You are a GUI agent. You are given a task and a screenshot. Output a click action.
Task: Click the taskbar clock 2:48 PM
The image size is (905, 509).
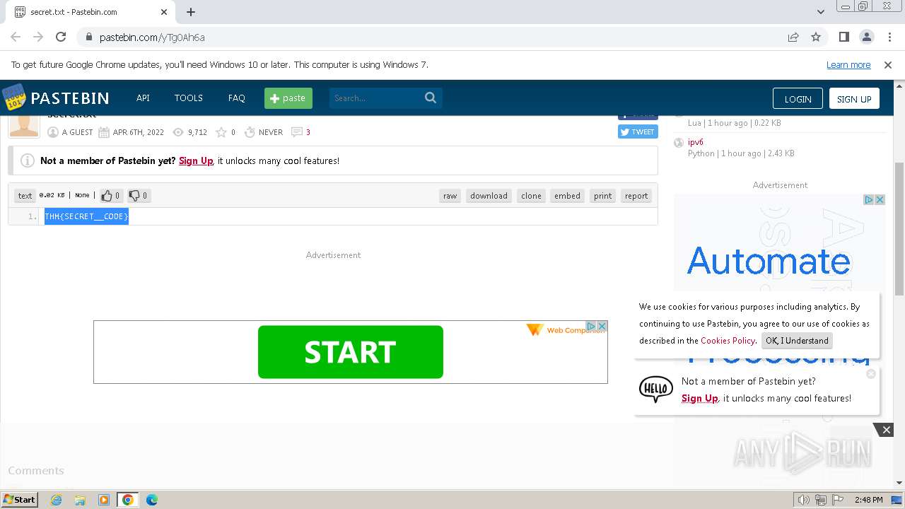pos(868,500)
